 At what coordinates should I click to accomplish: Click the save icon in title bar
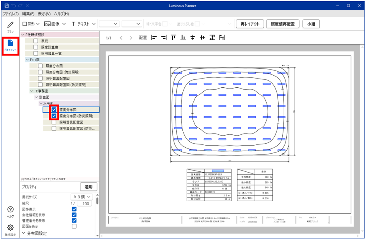click(x=6, y=6)
